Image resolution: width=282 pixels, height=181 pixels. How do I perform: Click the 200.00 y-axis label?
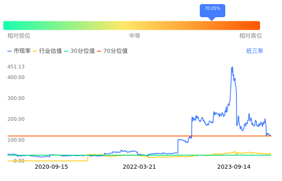[16, 119]
